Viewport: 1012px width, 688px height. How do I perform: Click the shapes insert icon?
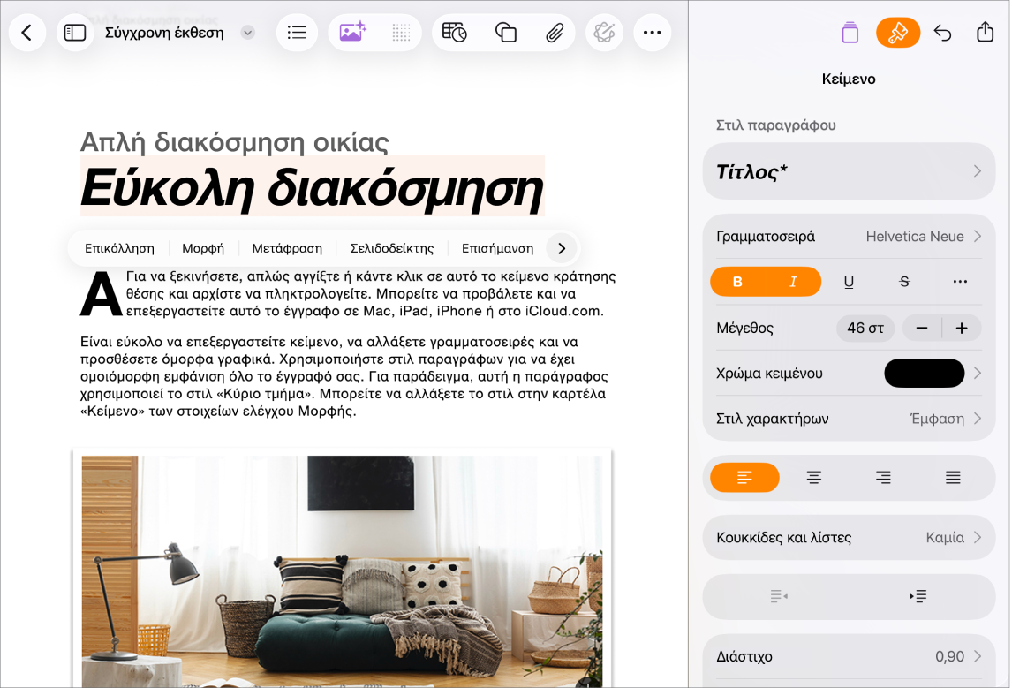coord(505,33)
